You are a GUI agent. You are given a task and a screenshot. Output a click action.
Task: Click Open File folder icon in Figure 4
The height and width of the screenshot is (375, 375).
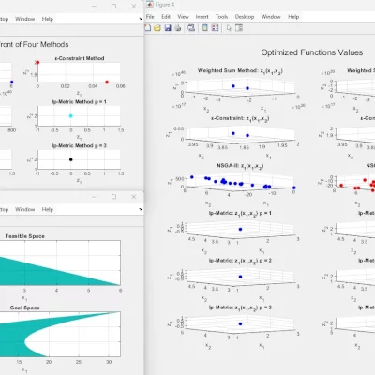click(x=157, y=28)
